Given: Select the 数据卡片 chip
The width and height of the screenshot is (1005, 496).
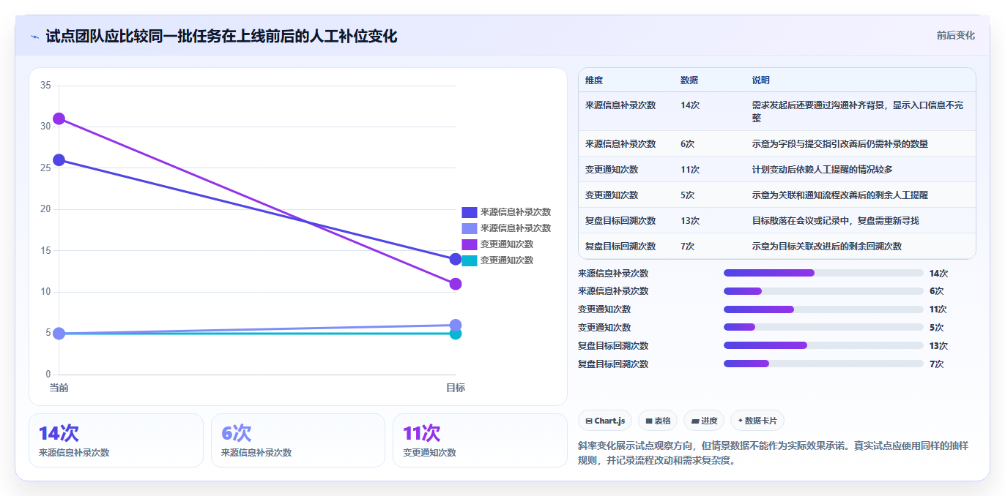Looking at the screenshot, I should pyautogui.click(x=757, y=421).
